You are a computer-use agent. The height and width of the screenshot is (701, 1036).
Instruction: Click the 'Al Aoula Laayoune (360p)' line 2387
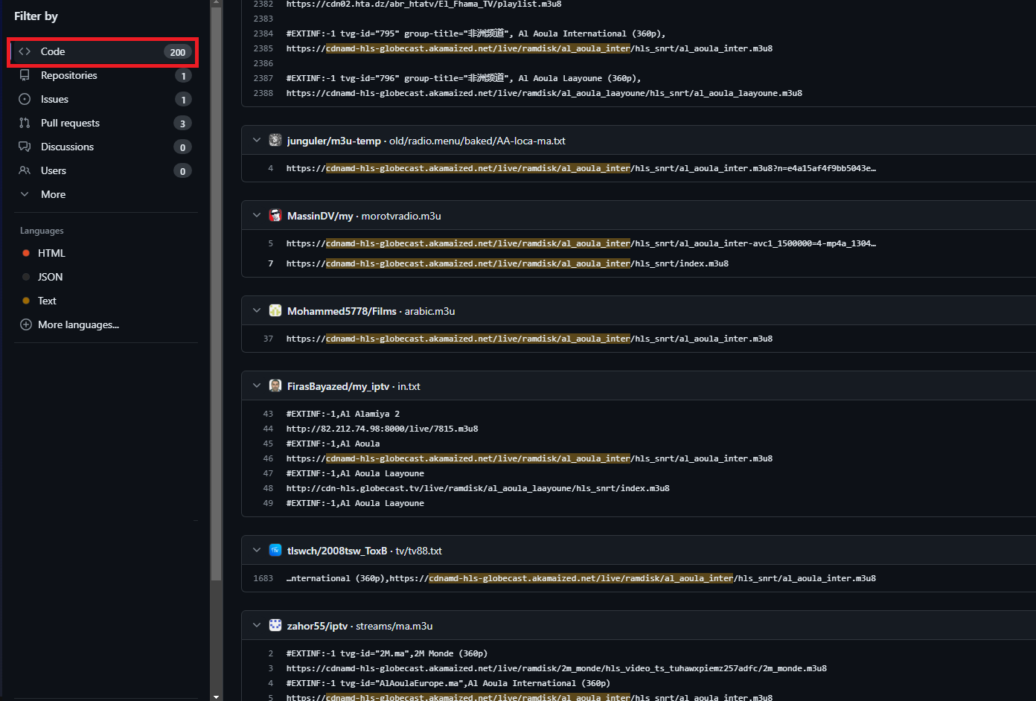464,78
